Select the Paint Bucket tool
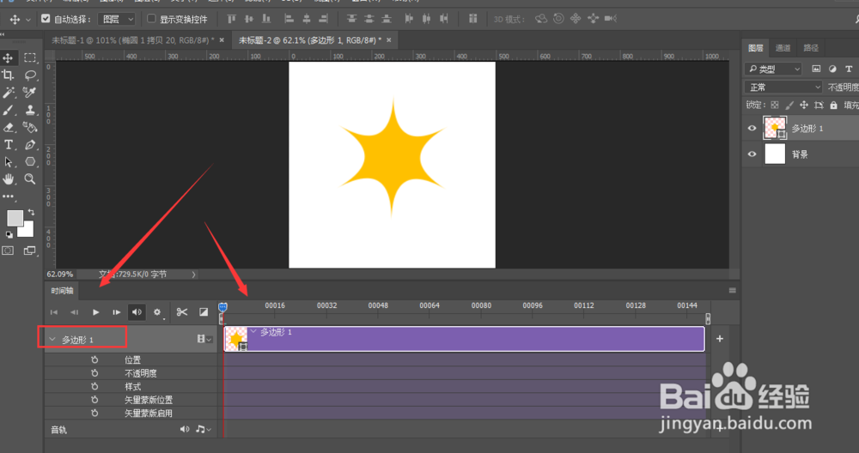Screen dimensions: 859x453 [30, 128]
